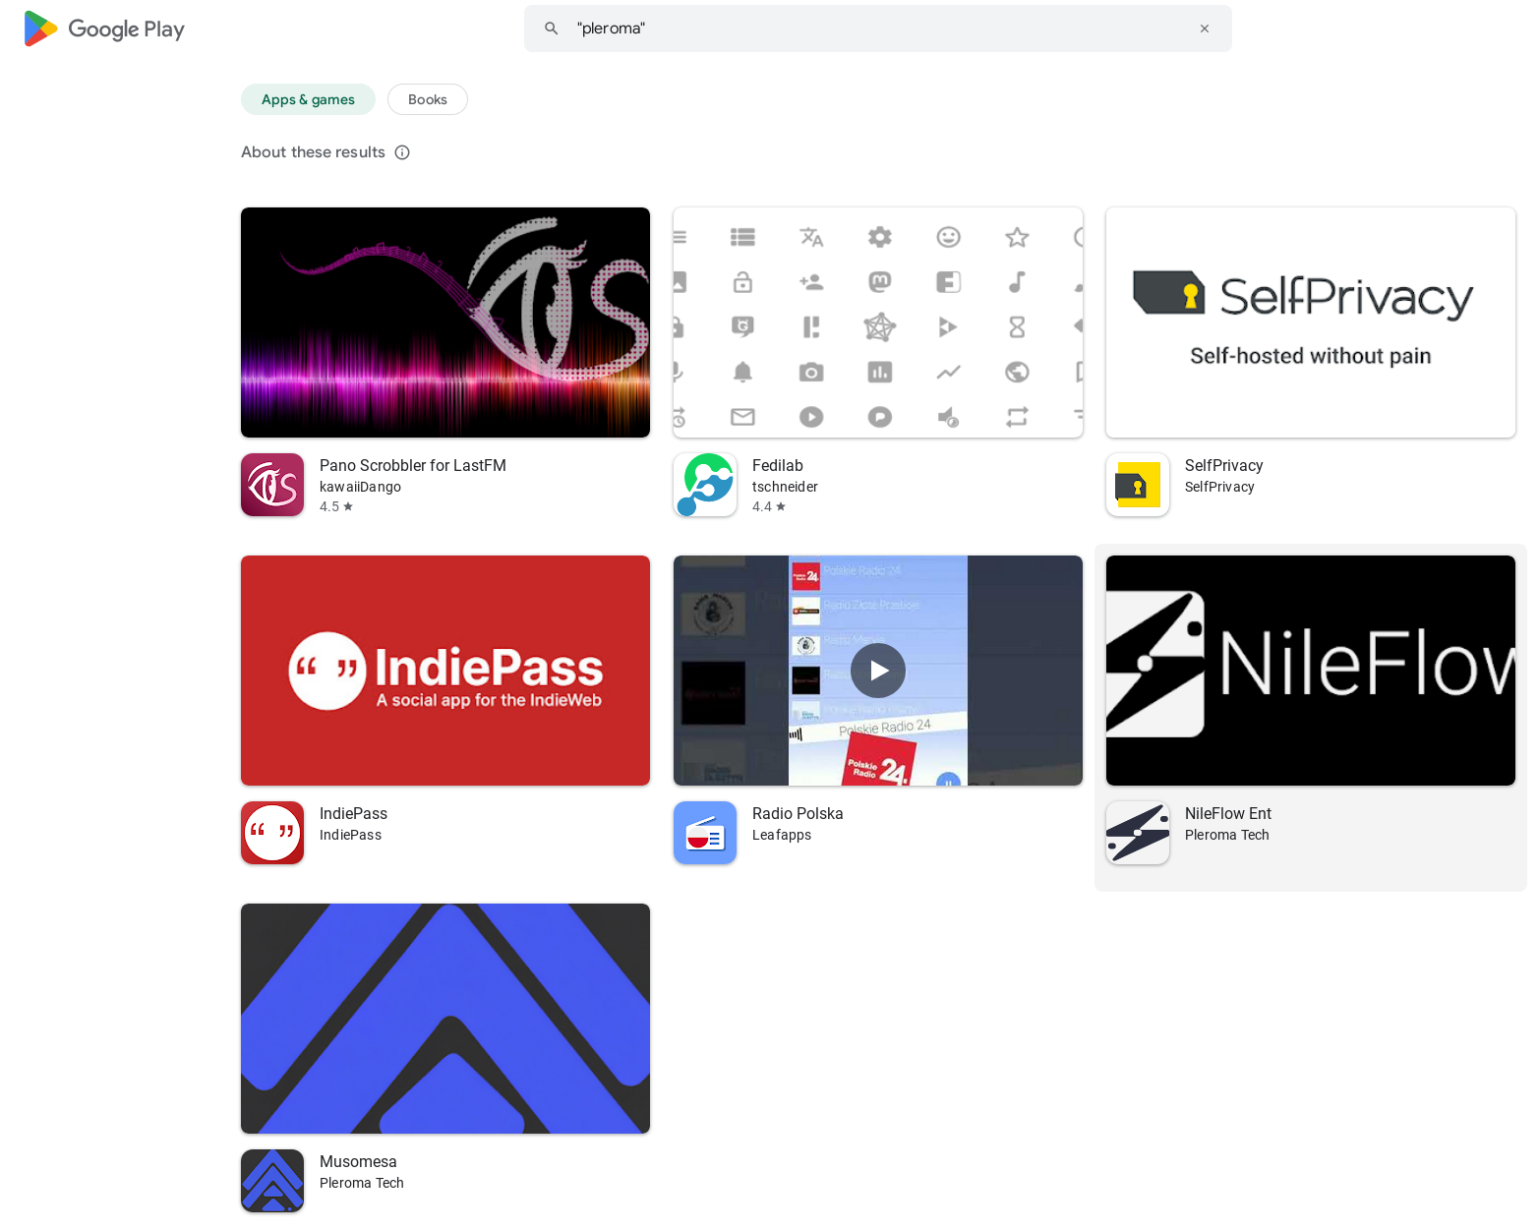Open the SelfPrivacy banner image
This screenshot has width=1538, height=1230.
coord(1311,322)
